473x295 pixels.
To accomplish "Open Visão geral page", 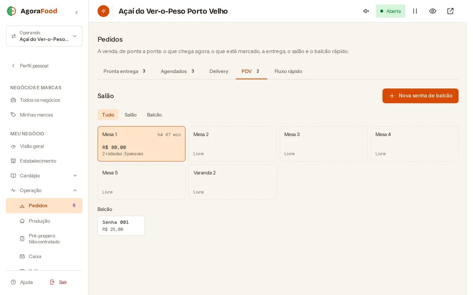I will click(x=44, y=146).
